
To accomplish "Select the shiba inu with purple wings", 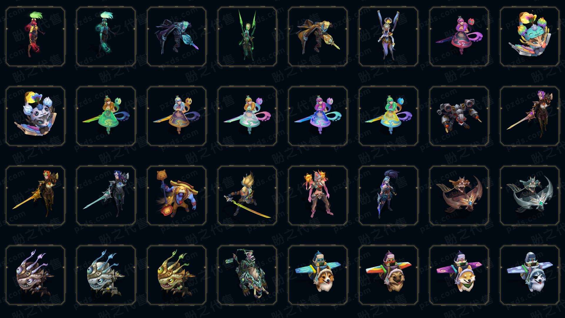I will click(x=459, y=275).
